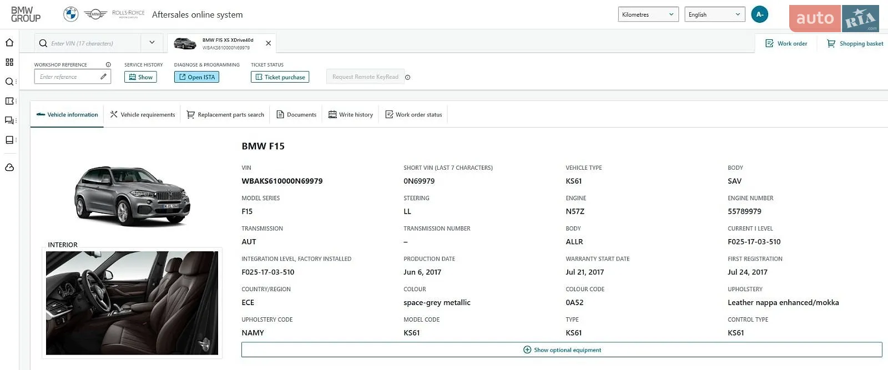Click Request Remote KeyRead button
Viewport: 888px width, 370px height.
click(365, 77)
